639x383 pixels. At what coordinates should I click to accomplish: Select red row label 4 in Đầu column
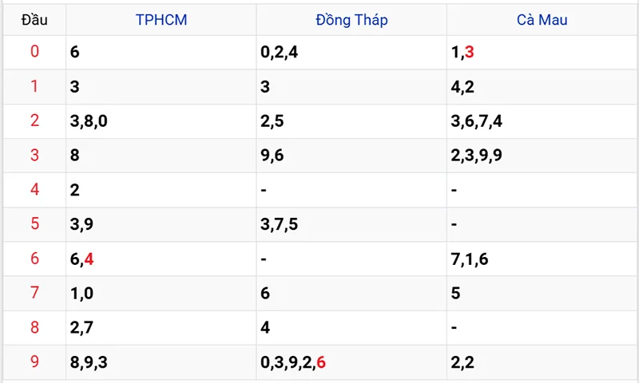point(34,190)
